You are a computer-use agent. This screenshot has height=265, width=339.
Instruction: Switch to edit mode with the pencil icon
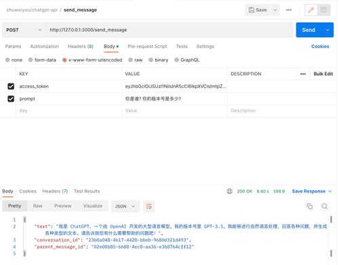tap(311, 10)
